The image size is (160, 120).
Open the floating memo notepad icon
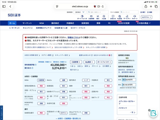coord(153,113)
